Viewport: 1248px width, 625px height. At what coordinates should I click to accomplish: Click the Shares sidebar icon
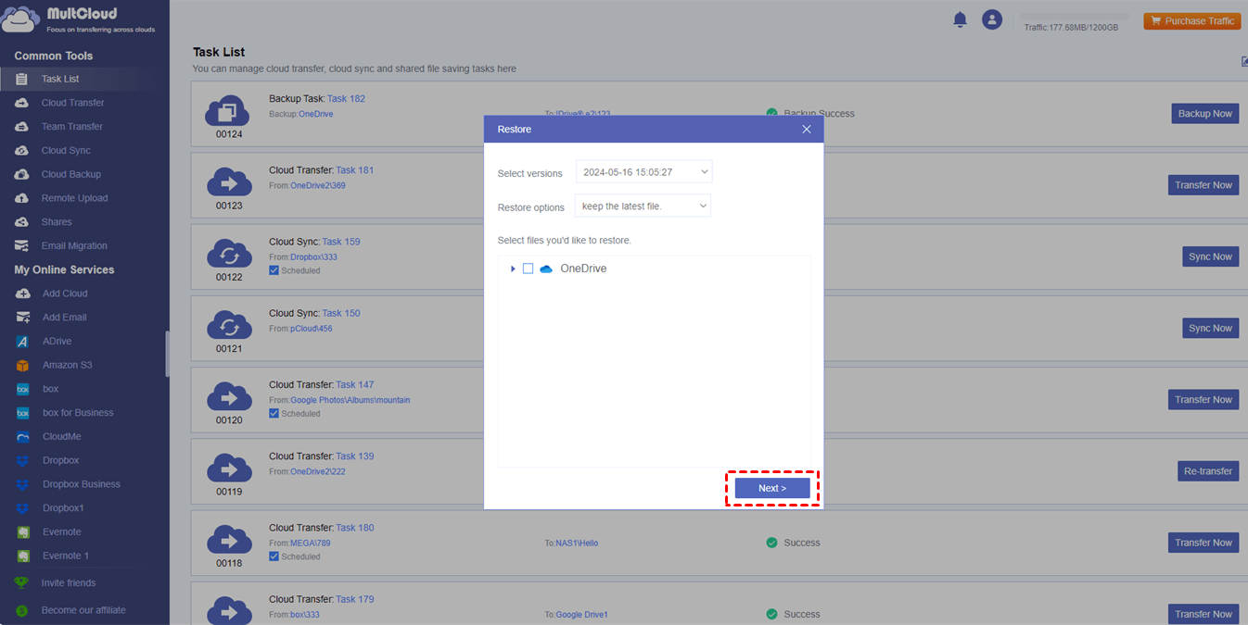click(21, 222)
